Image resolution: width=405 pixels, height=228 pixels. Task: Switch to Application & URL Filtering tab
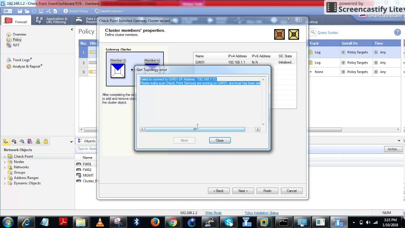coord(52,21)
